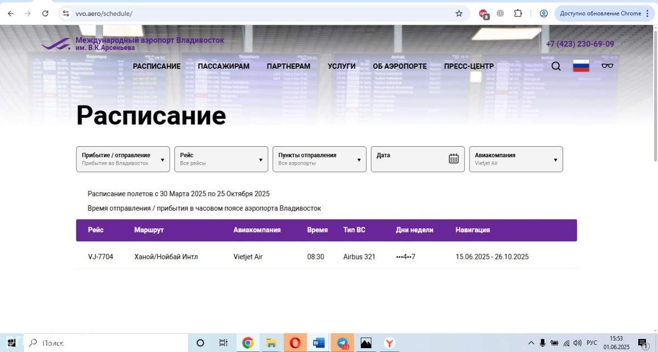The image size is (658, 352).
Task: Open the УСЛУГИ menu
Action: pos(342,66)
